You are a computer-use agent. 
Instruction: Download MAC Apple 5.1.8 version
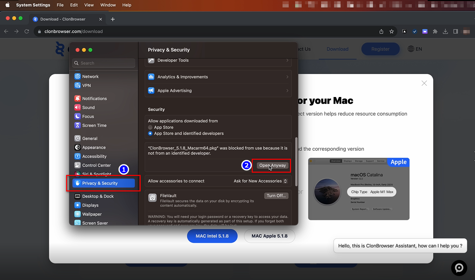point(270,236)
